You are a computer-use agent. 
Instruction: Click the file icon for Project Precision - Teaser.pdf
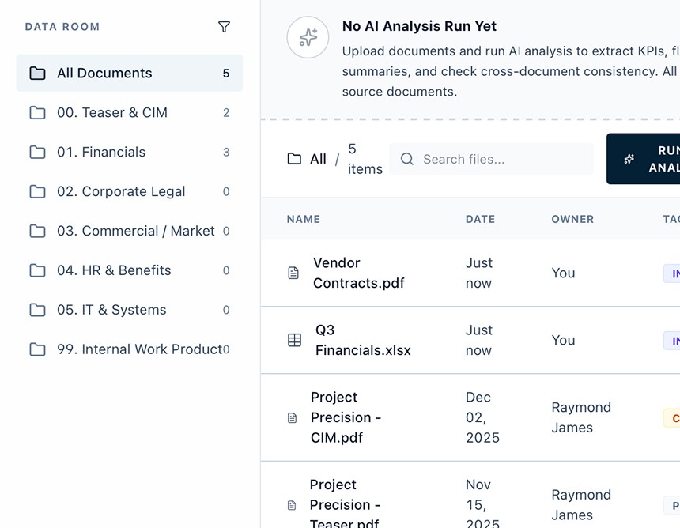coord(292,505)
